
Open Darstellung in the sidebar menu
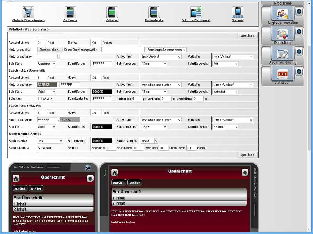click(282, 34)
